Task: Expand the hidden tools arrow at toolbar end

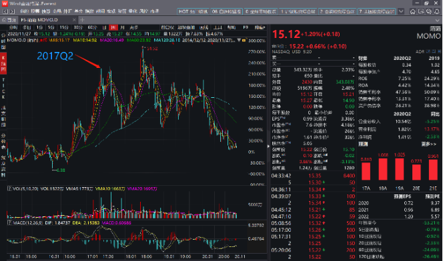Action: (264, 27)
